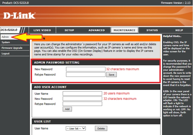Open System in the sidebar menu
The height and width of the screenshot is (135, 193).
point(6,42)
